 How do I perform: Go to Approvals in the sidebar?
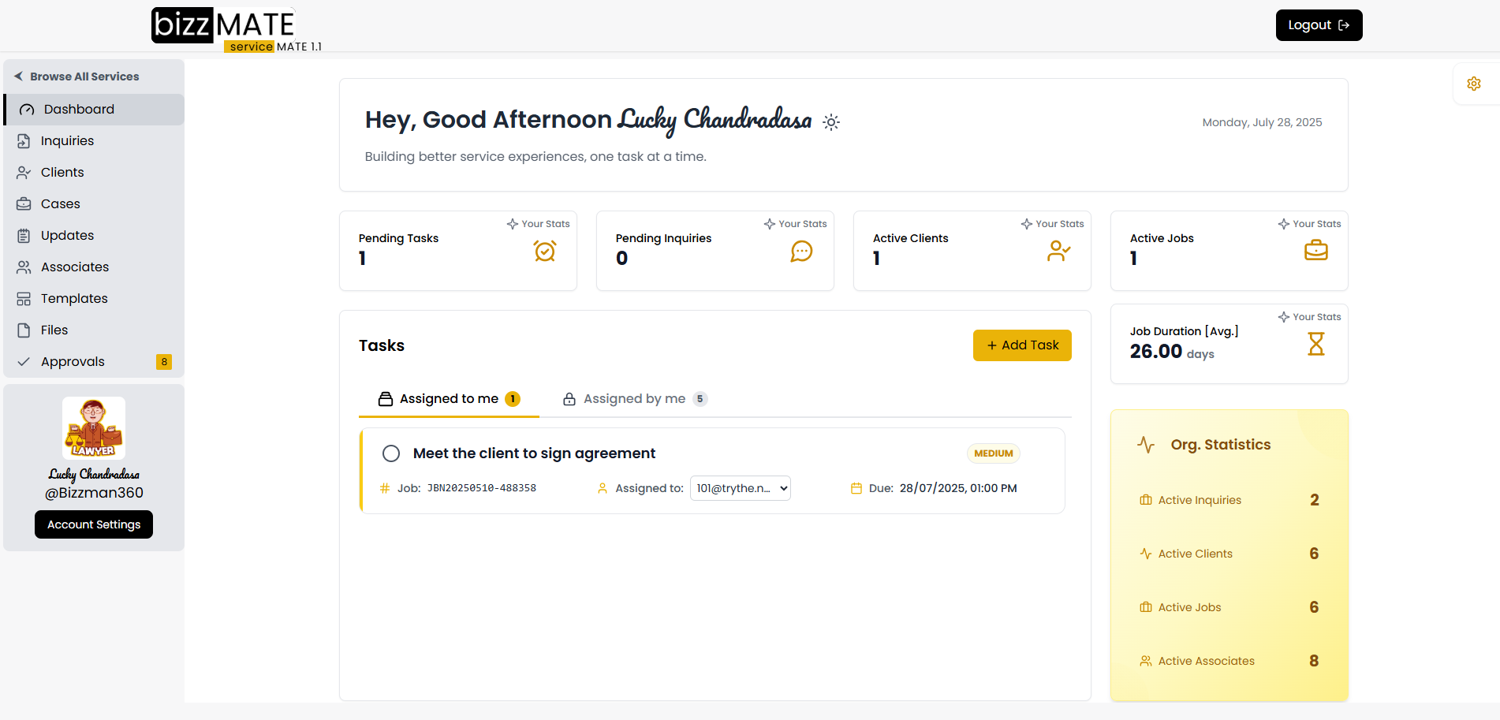coord(73,362)
